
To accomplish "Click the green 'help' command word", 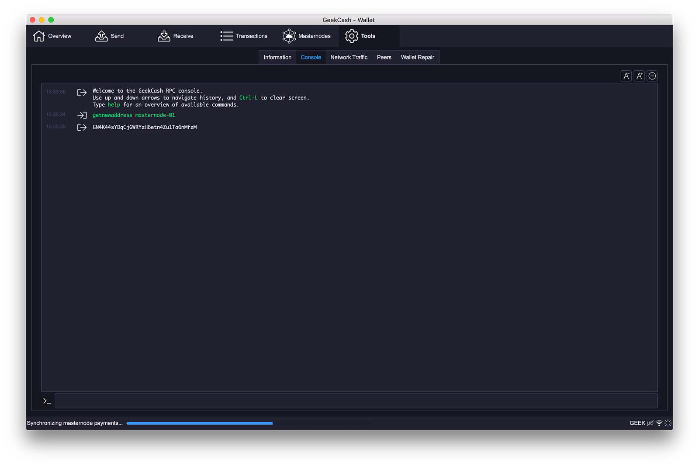I will (114, 105).
